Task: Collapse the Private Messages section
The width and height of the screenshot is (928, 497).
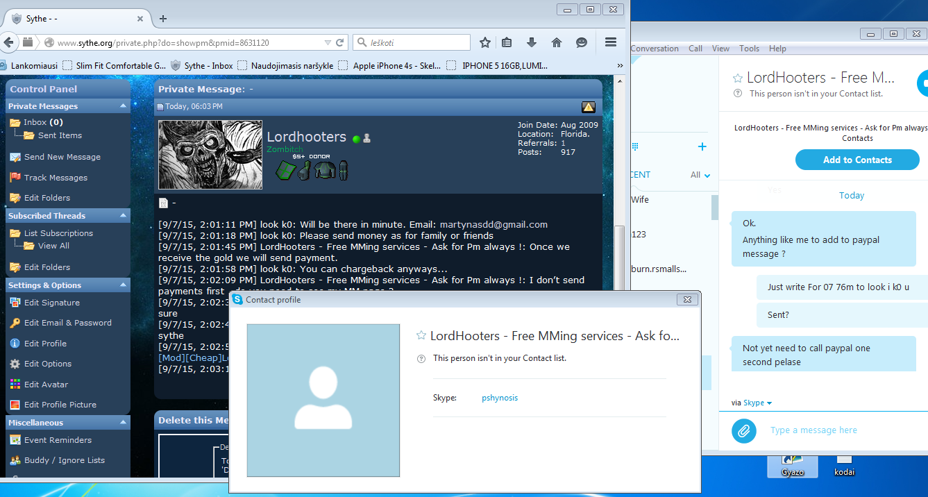Action: (x=123, y=106)
